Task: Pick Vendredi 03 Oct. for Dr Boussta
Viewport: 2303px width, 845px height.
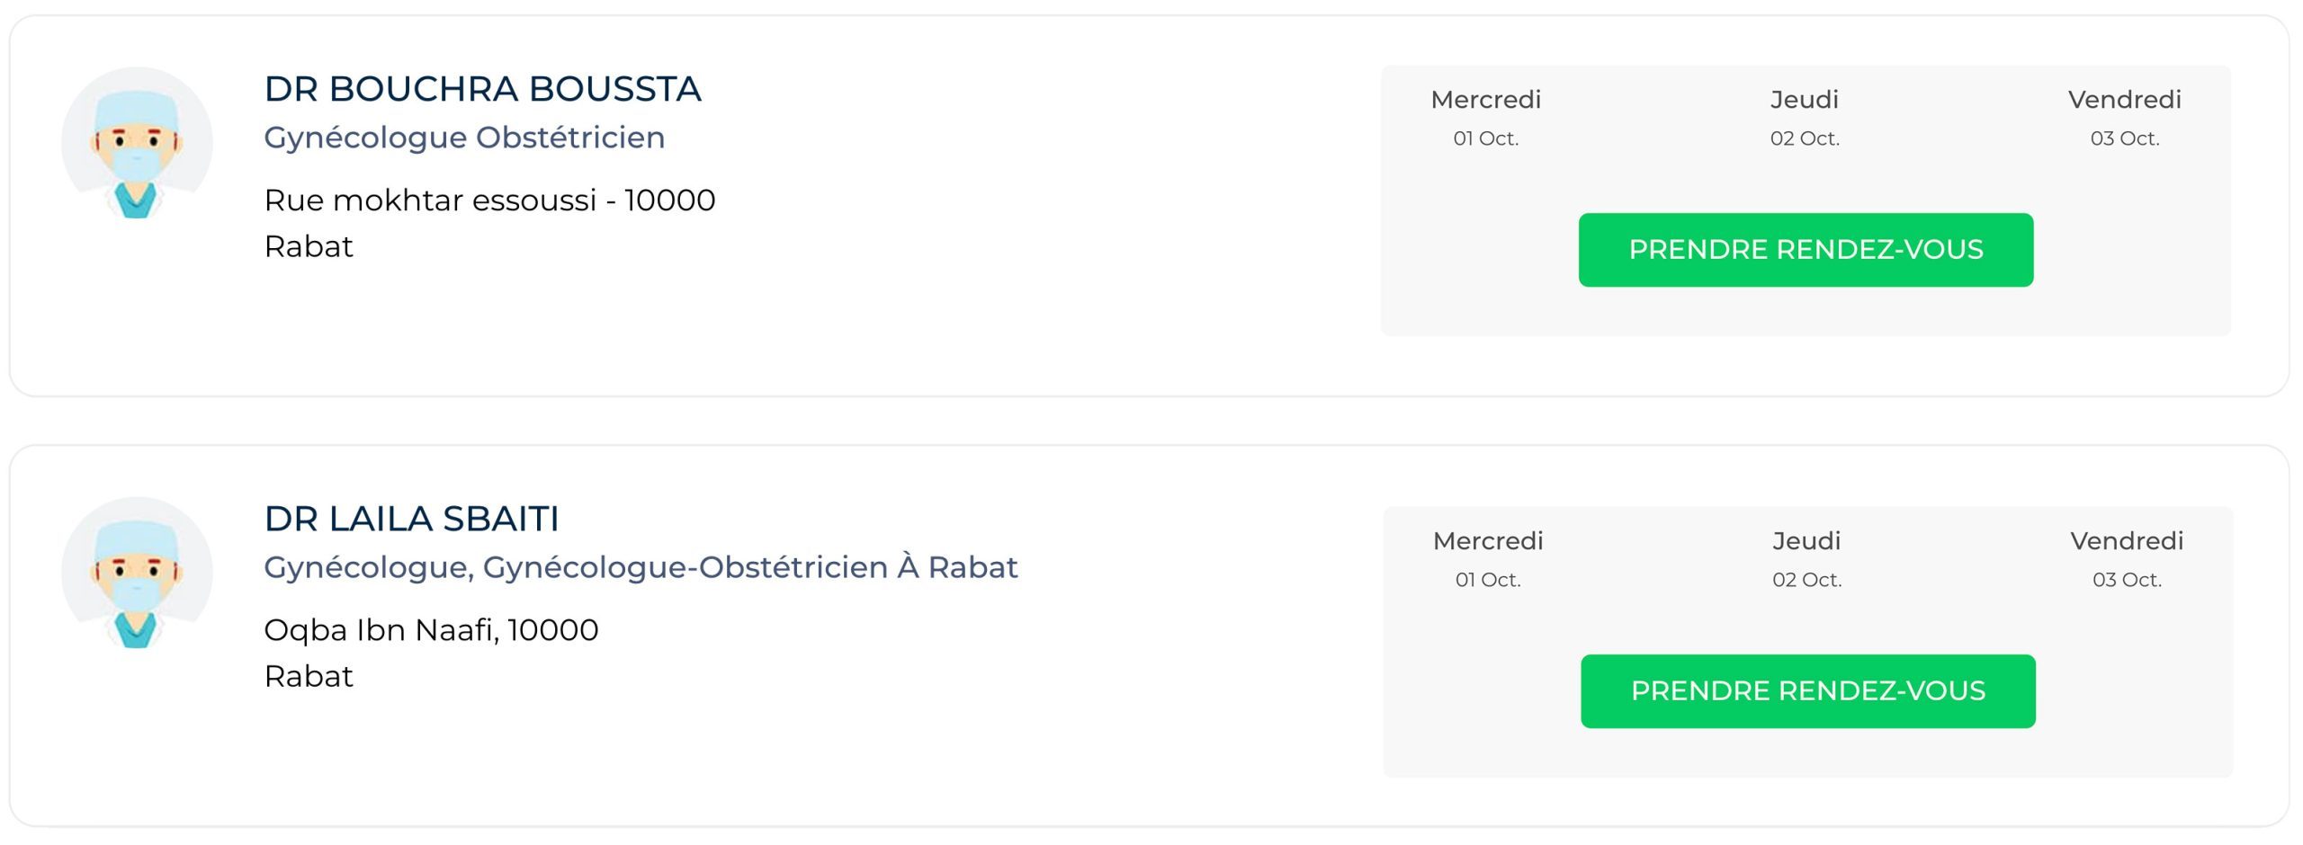Action: 2124,117
